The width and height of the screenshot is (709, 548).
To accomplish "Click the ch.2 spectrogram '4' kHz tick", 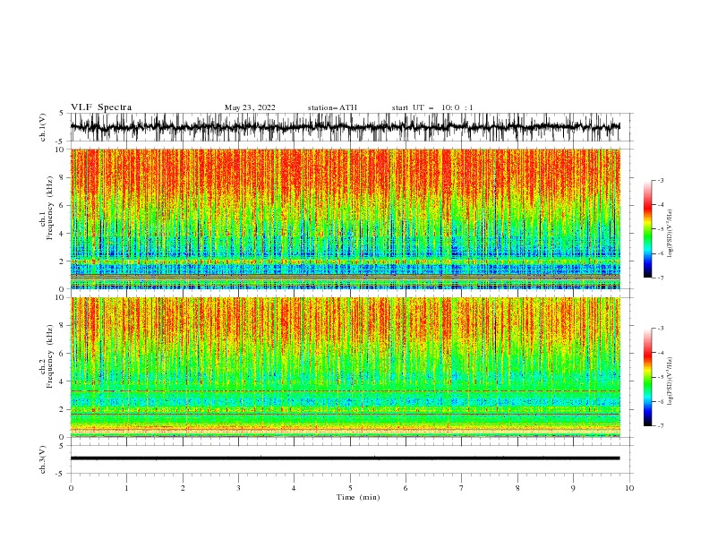I will click(x=64, y=381).
